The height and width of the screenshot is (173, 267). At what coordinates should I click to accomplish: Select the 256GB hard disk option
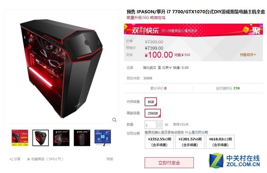coord(153,113)
